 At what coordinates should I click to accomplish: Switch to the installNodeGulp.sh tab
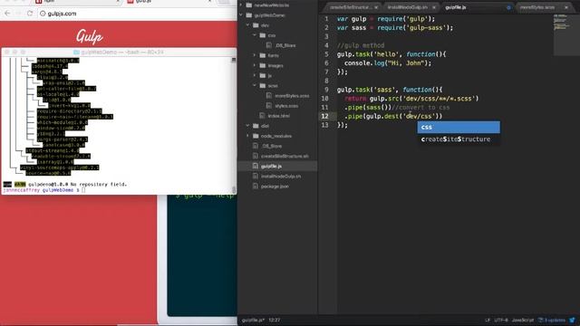tap(408, 7)
